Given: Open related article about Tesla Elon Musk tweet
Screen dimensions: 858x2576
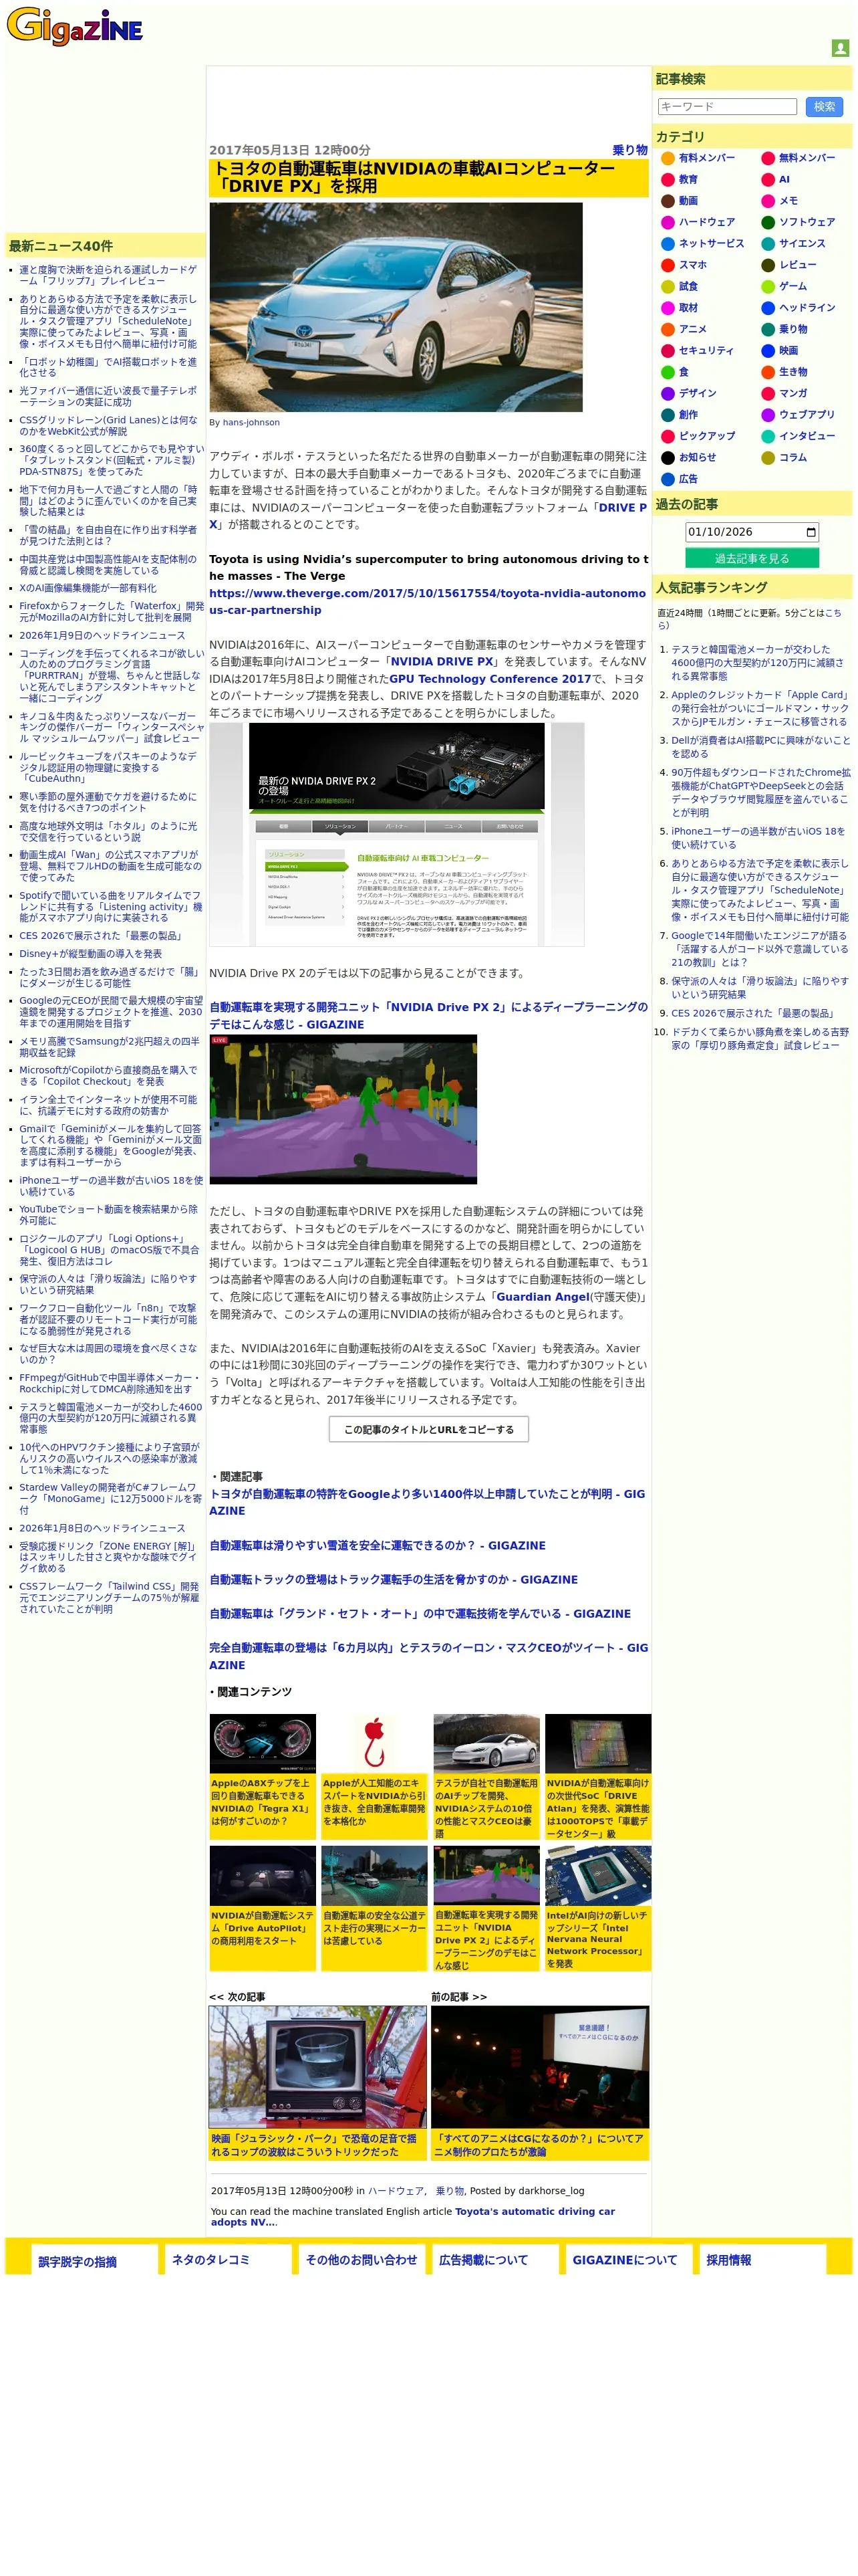Looking at the screenshot, I should point(428,1656).
